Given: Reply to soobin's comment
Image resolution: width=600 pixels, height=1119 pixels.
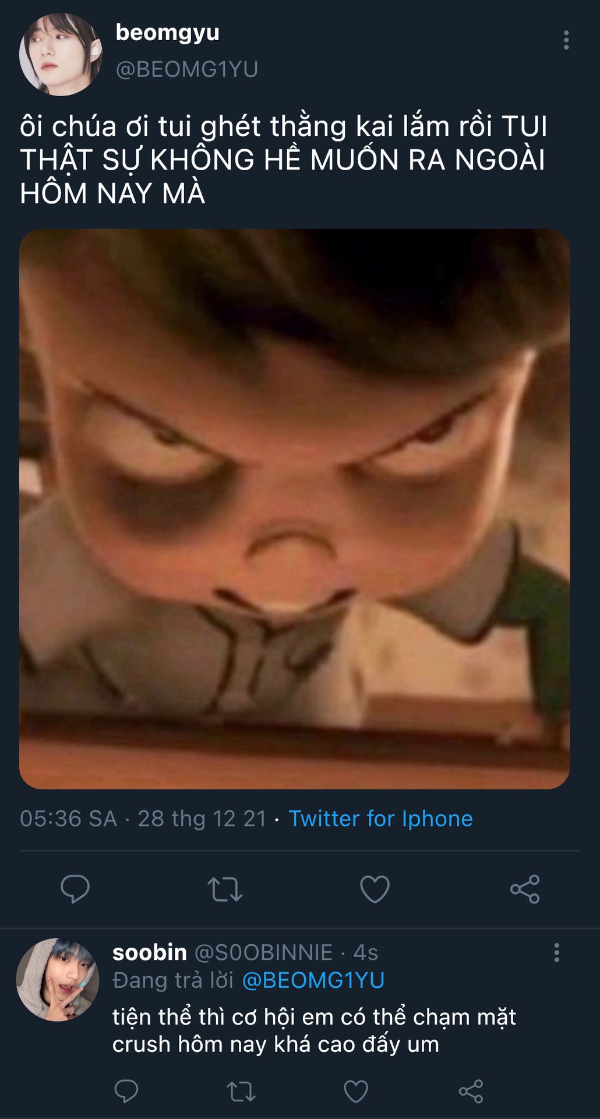Looking at the screenshot, I should coord(126,1091).
